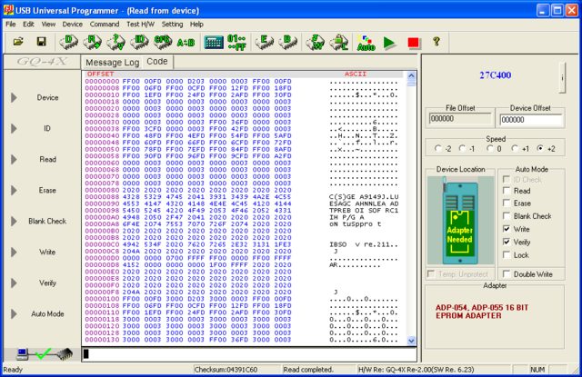
Task: Click the arrow beside Device in the sidebar
Action: pos(14,97)
